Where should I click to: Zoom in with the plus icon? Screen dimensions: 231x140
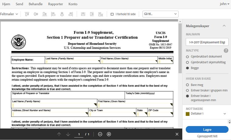point(109,134)
